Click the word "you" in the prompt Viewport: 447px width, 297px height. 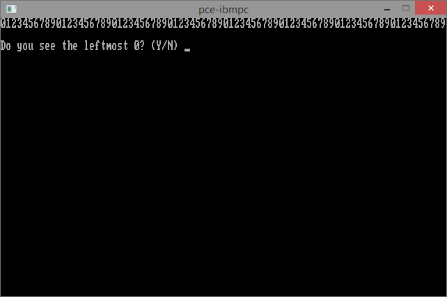[x=25, y=47]
